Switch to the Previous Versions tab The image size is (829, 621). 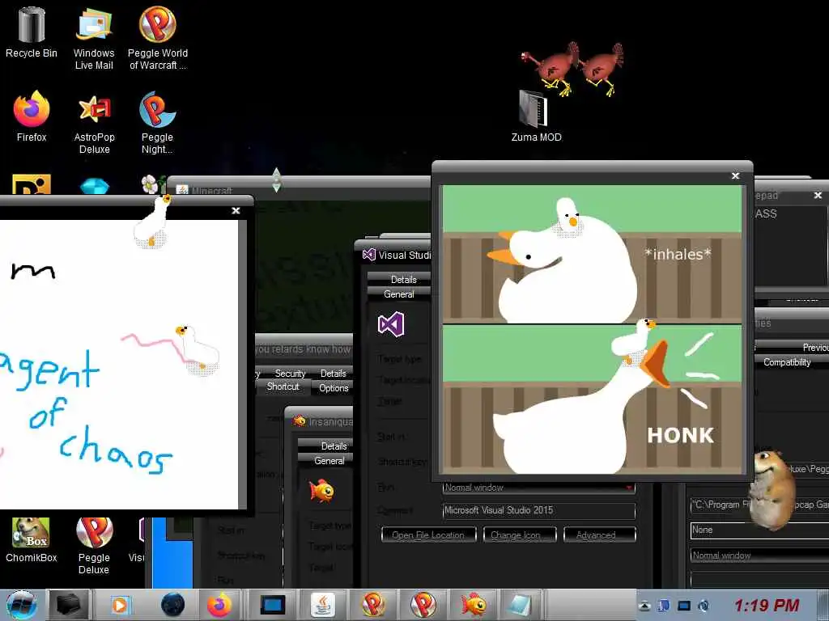[x=815, y=348]
